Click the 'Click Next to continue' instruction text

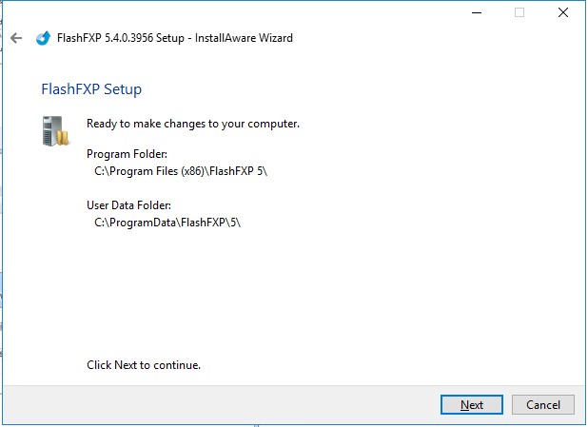144,364
